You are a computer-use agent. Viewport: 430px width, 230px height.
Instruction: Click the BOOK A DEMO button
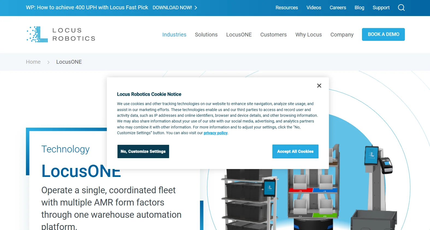point(383,34)
